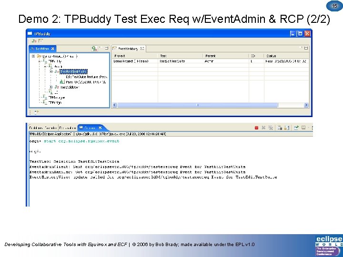Viewport: 343px width, 257px height.
Task: Open the Open Console dropdown arrow
Action: 308,128
